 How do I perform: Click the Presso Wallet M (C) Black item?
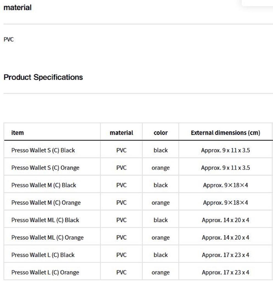44,185
